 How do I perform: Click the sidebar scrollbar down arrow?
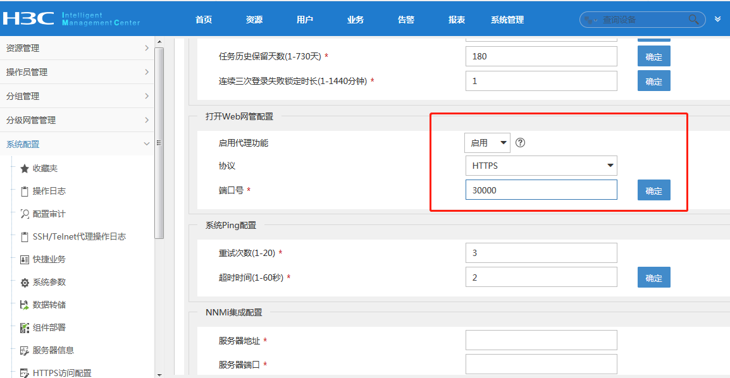click(159, 374)
